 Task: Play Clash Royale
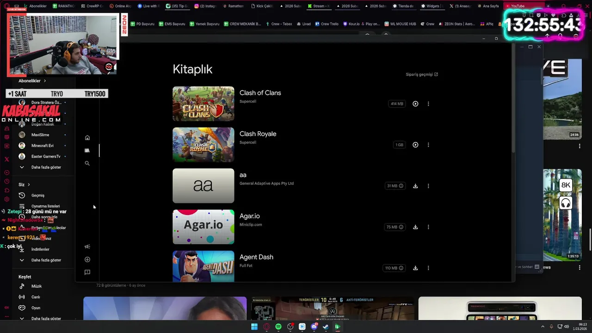pyautogui.click(x=415, y=145)
